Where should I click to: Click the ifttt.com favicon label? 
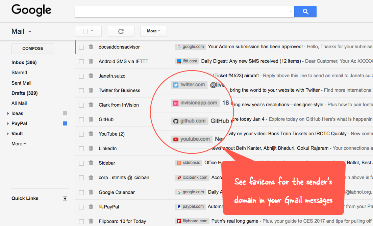[x=187, y=61]
